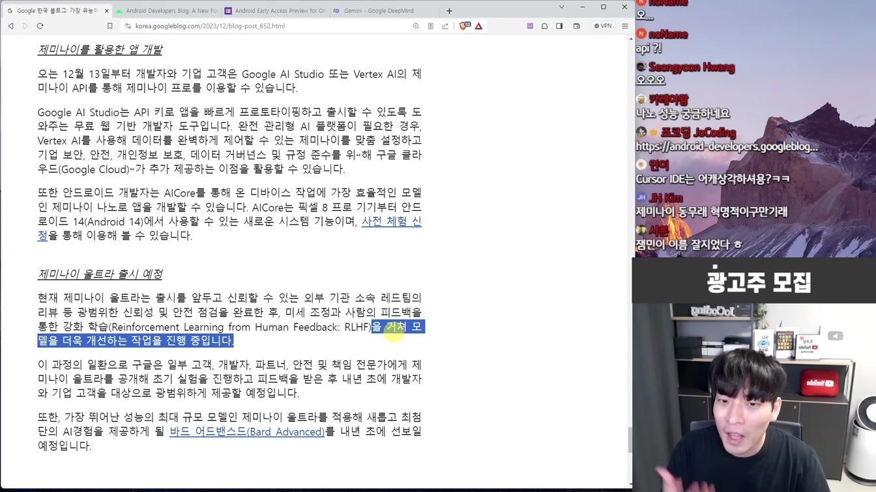Click the paragraph starting Google AI Studio는
The image size is (876, 492).
click(229, 141)
